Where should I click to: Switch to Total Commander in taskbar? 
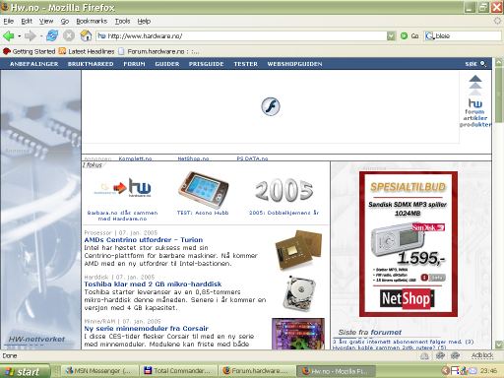pyautogui.click(x=178, y=371)
